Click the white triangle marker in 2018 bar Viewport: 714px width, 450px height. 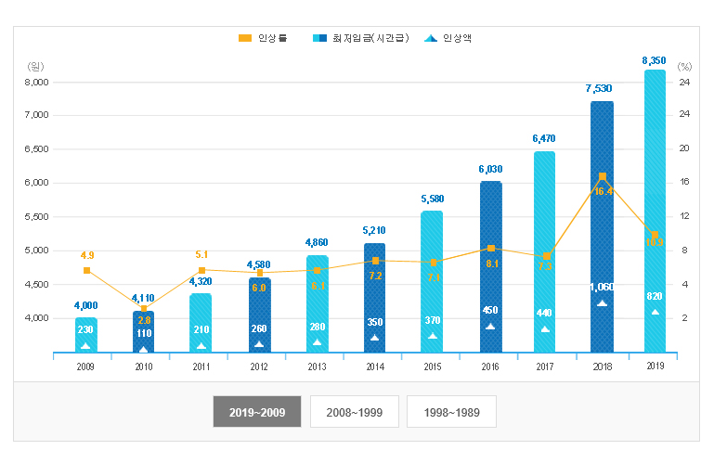tap(602, 303)
